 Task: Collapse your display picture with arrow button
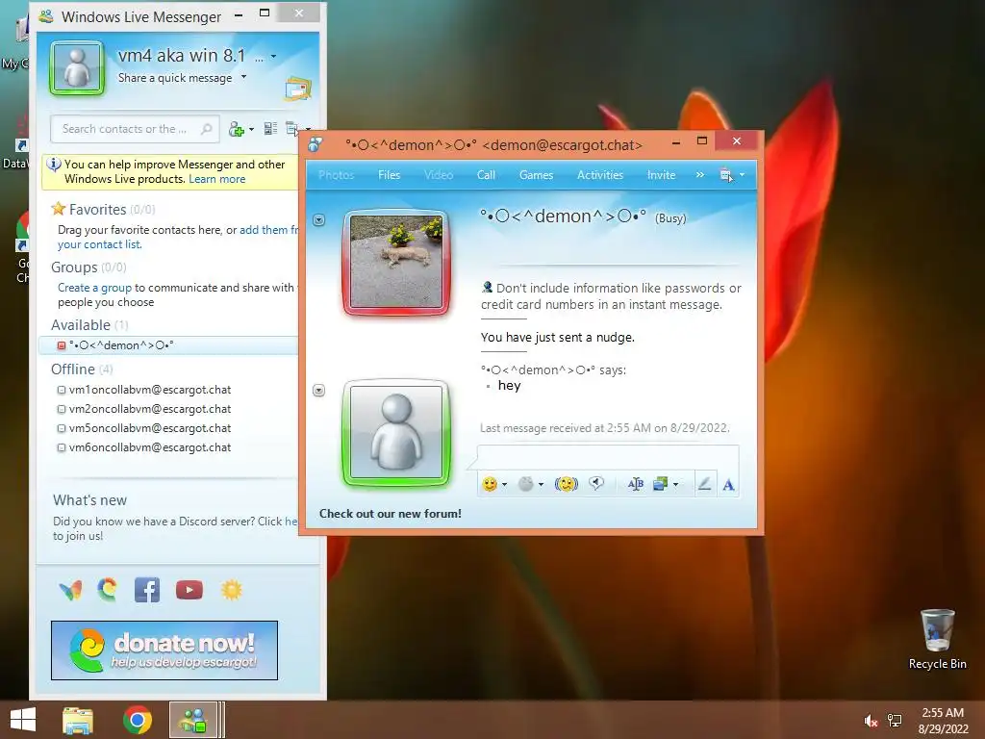coord(319,391)
